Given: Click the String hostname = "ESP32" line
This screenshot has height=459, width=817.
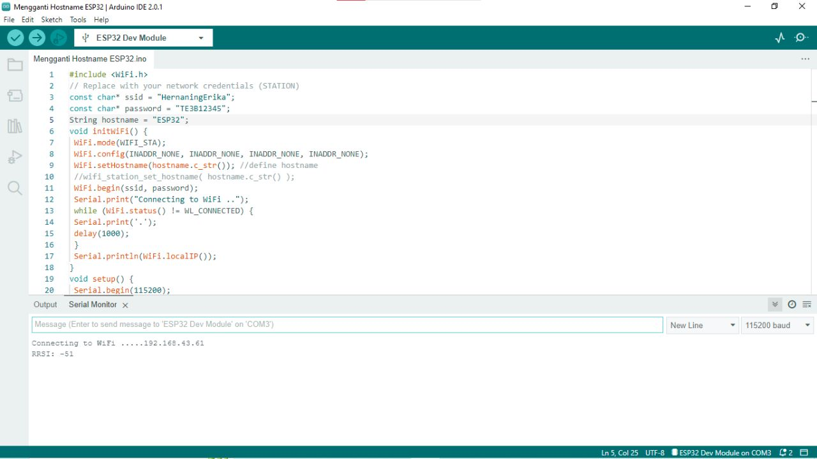Looking at the screenshot, I should (130, 120).
